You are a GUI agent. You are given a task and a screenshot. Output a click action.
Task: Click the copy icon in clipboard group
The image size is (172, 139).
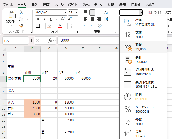[x=22, y=19]
